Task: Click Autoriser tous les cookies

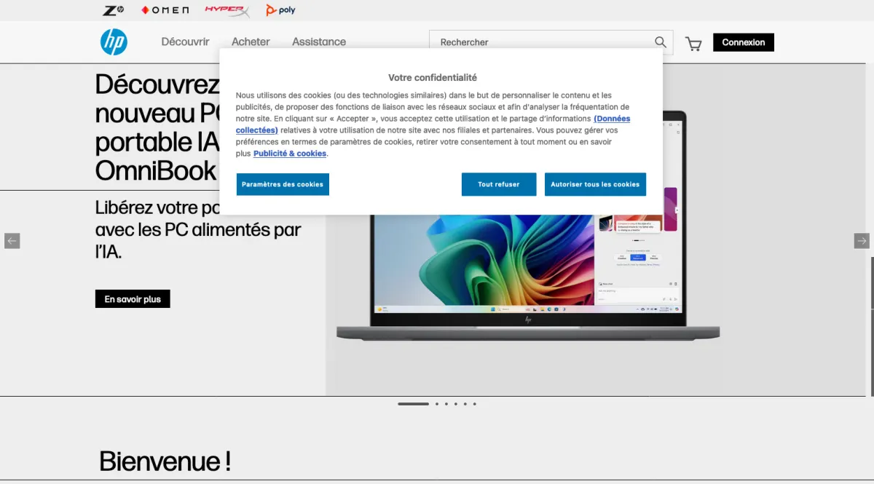Action: (x=595, y=184)
